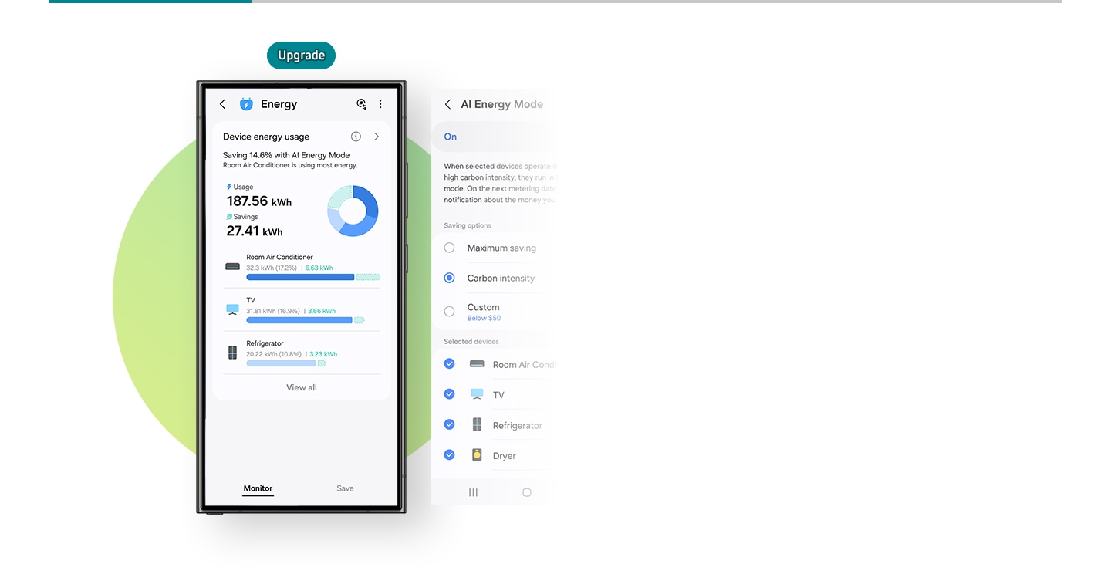Screen dimensions: 1111x574
Task: Choose the Custom saving option
Action: tap(449, 312)
